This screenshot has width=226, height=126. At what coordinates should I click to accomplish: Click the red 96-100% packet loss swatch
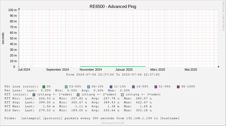178,87
